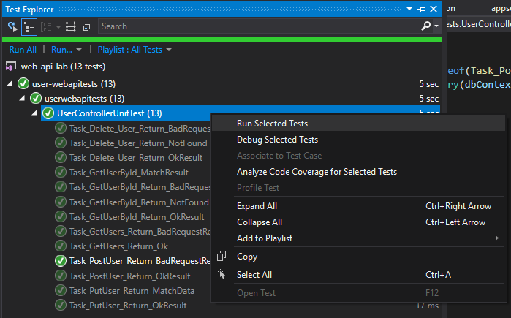Choose Debug Selected Tests menu entry
The height and width of the screenshot is (318, 511).
277,140
